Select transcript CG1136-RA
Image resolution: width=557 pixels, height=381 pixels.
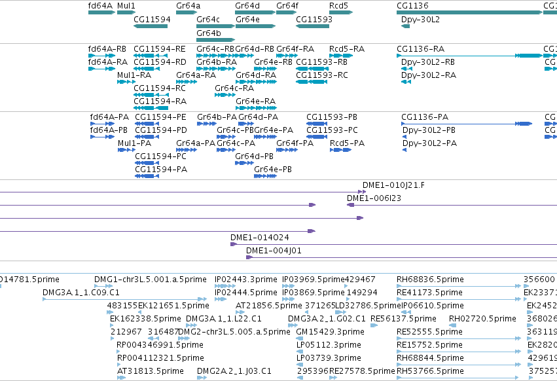[469, 56]
